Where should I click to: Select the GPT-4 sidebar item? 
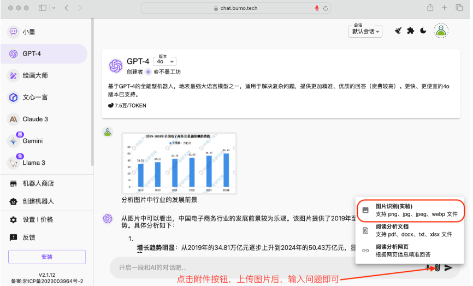pos(44,53)
